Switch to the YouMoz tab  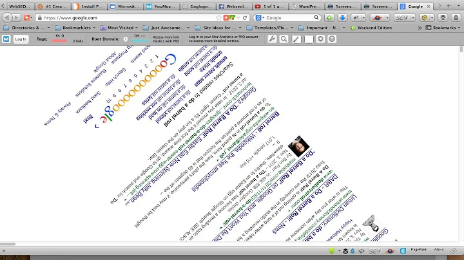[162, 6]
